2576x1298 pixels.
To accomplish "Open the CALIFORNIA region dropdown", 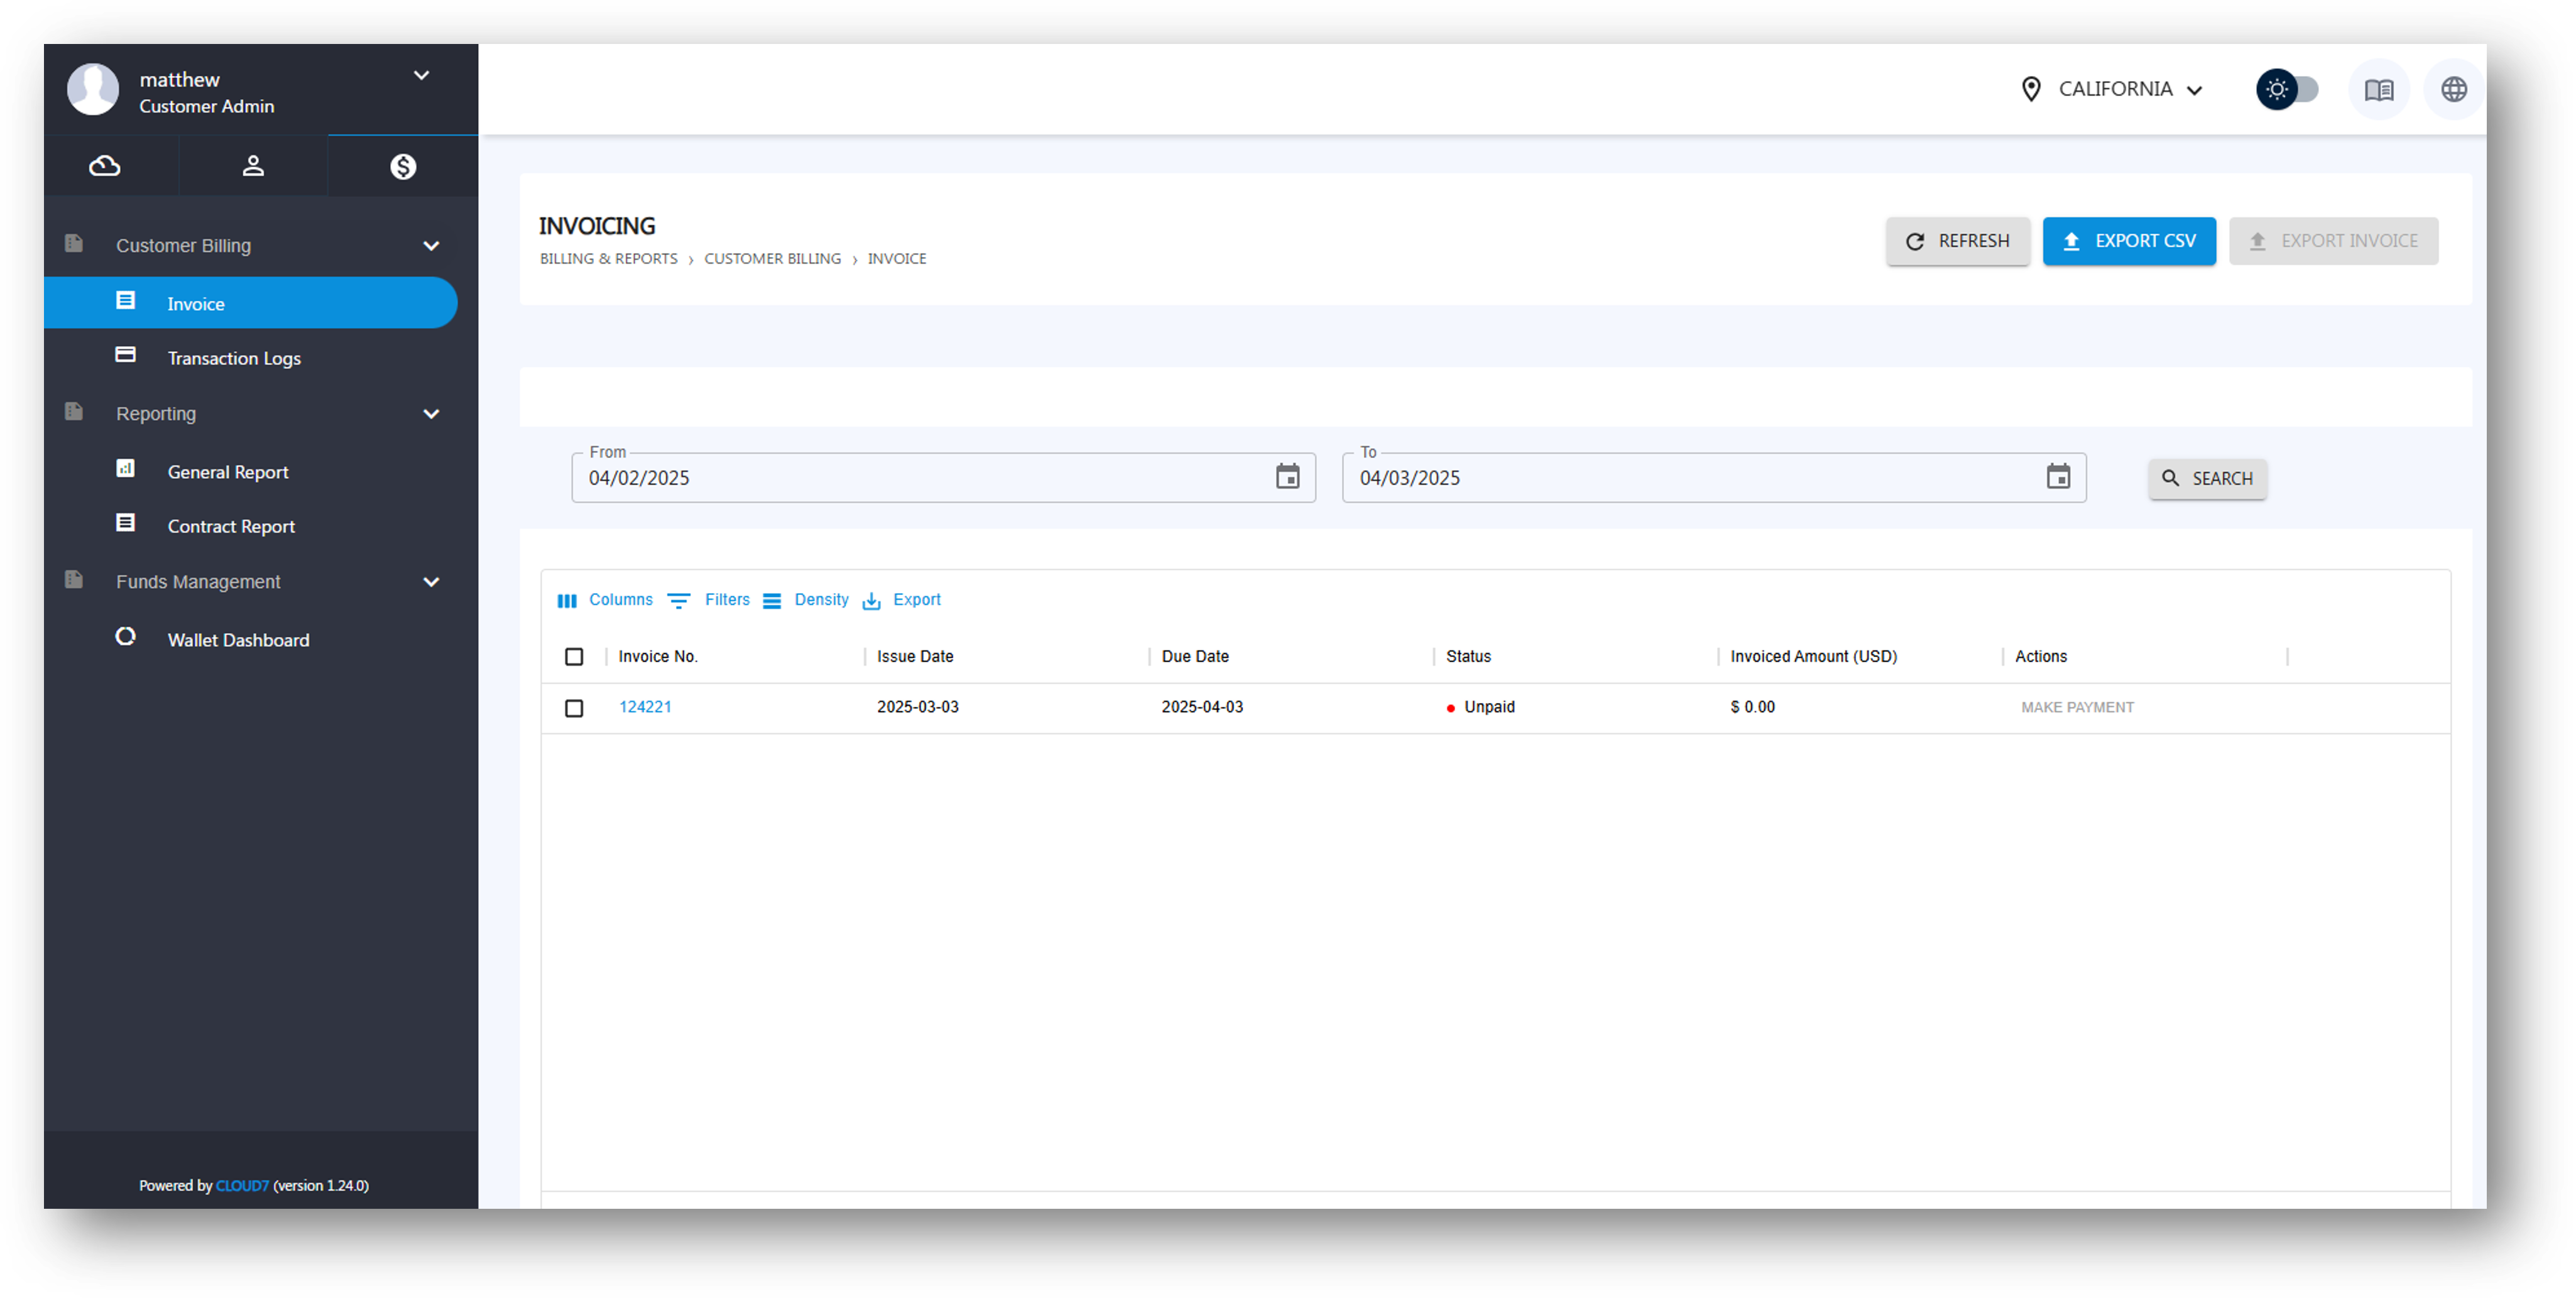I will pyautogui.click(x=2115, y=90).
